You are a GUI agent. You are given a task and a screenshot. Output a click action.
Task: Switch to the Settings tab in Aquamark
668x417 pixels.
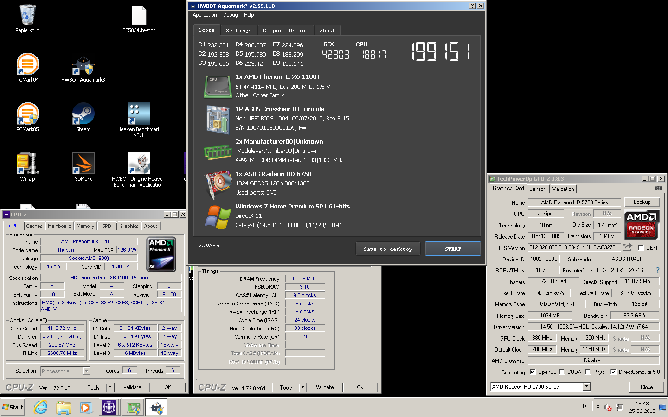[x=238, y=30]
